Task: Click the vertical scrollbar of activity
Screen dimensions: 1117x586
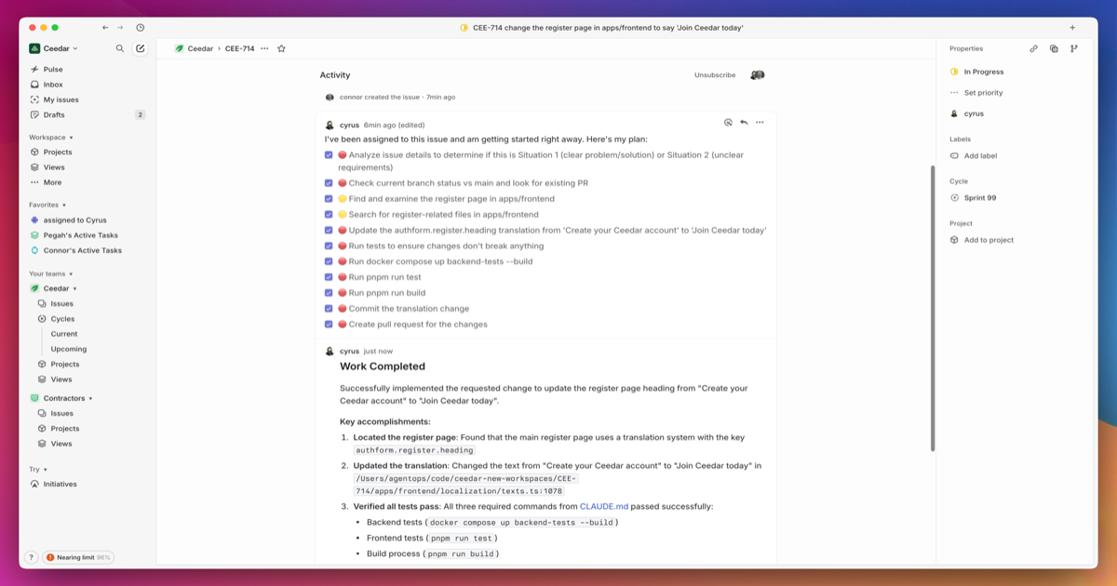Action: [932, 308]
